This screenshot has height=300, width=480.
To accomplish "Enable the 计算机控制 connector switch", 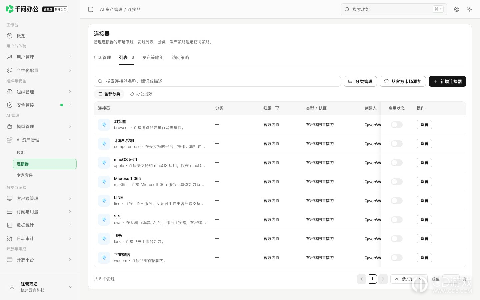I will (x=397, y=144).
